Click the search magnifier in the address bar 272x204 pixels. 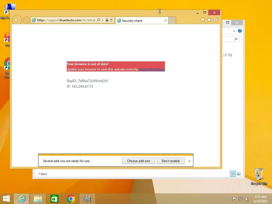[99, 20]
